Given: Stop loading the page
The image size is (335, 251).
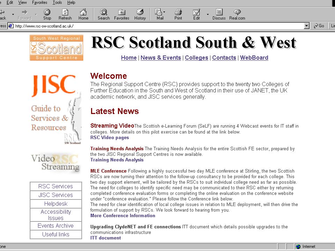Looking at the screenshot, I should [47, 15].
